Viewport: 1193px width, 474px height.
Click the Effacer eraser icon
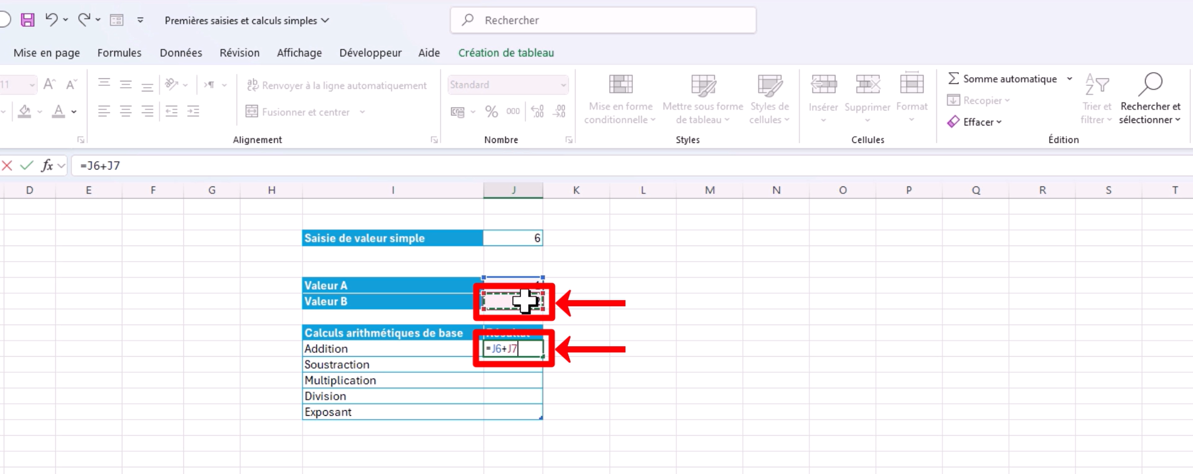pos(953,122)
